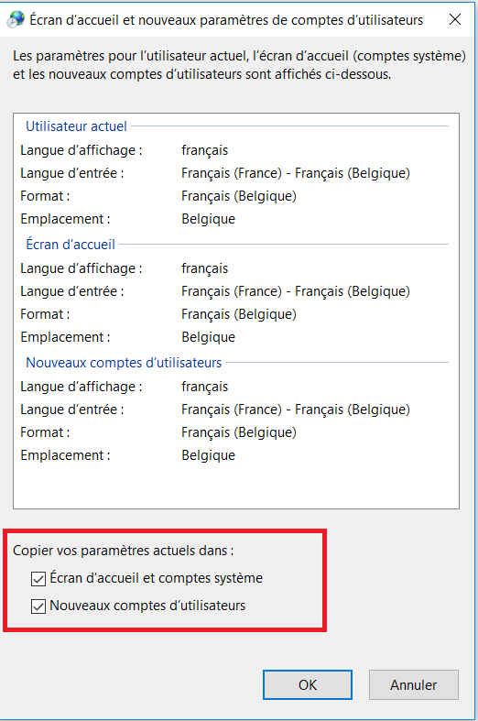Click Langue d'affichage label in Nouveaux comptes section
This screenshot has width=478, height=721.
click(x=81, y=387)
